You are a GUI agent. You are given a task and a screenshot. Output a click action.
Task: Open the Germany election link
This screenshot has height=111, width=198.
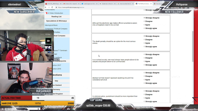coord(56,89)
